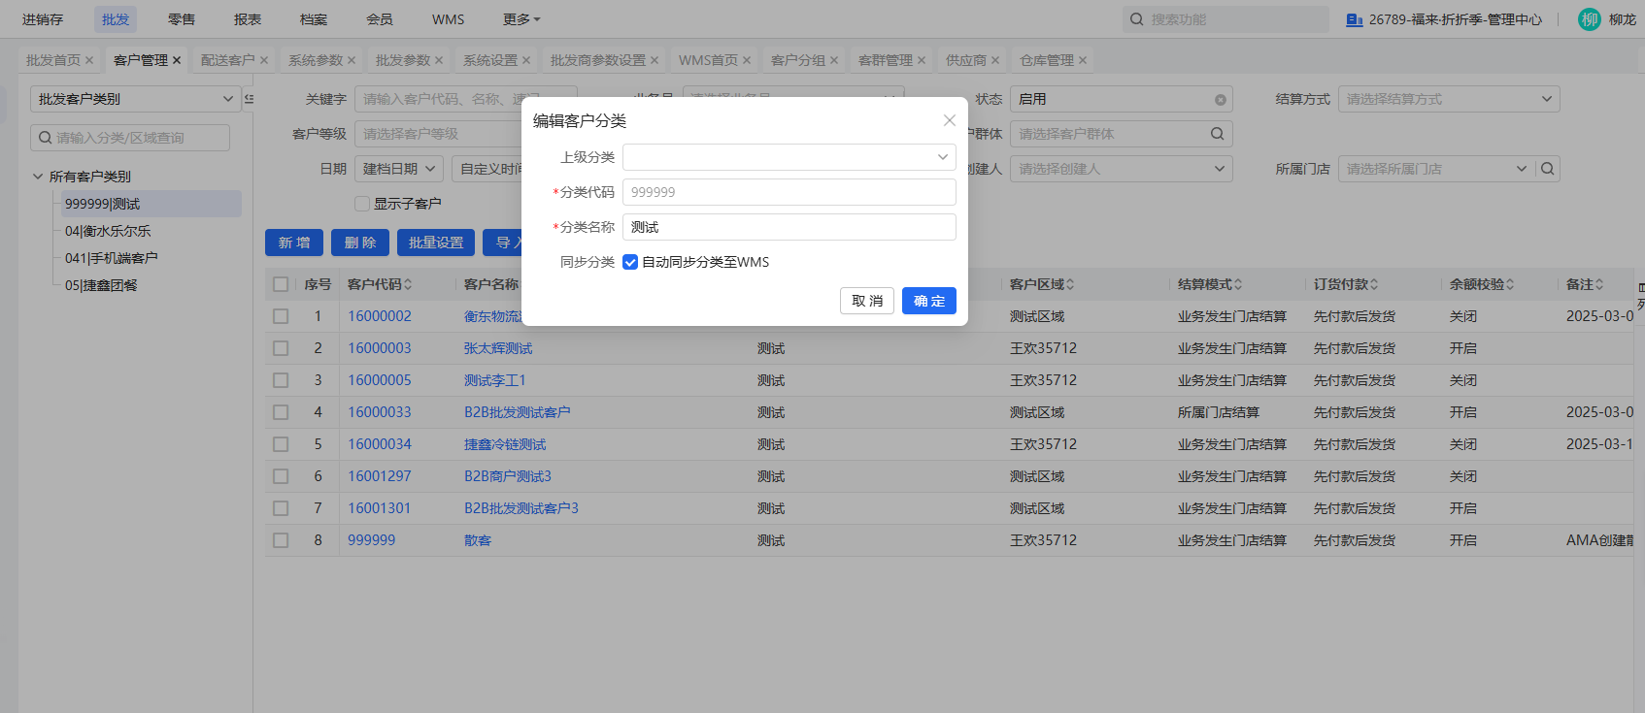
Task: Check row checkbox for 16000002
Action: pos(281,316)
